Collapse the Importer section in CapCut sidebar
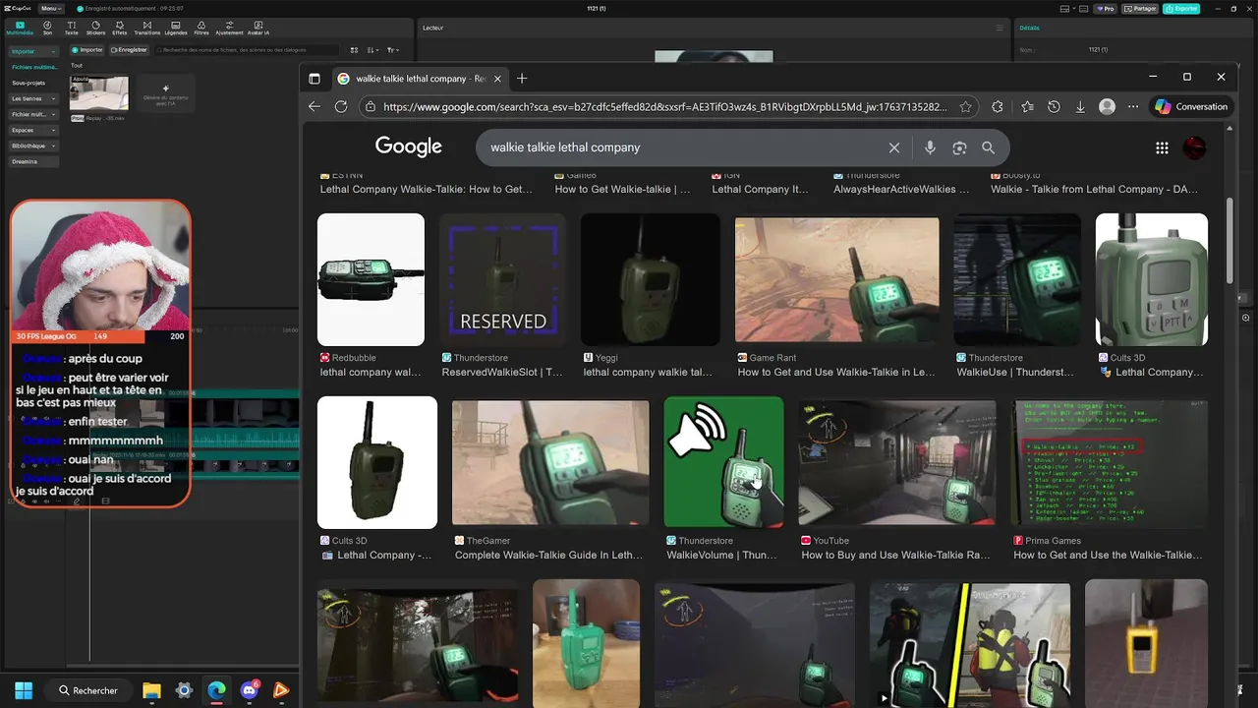 [x=33, y=51]
